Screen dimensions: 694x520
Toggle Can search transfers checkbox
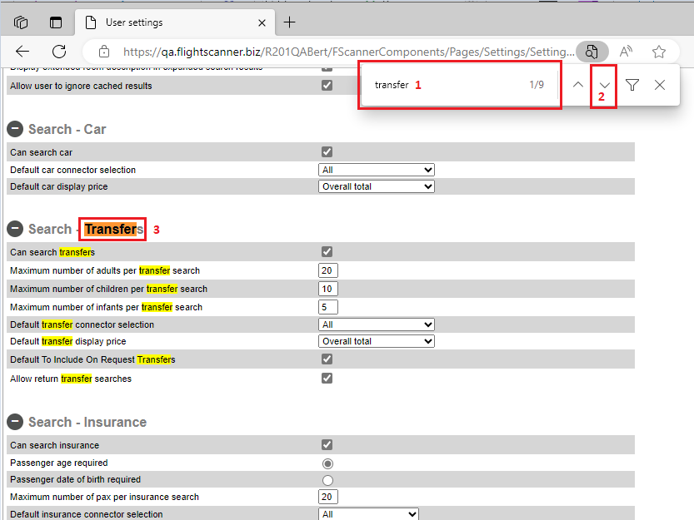coord(327,251)
